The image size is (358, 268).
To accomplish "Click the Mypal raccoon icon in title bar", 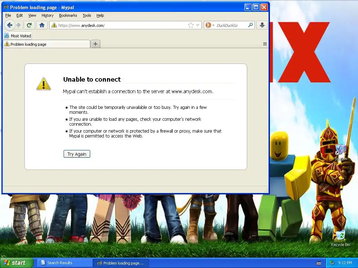I will [x=6, y=7].
